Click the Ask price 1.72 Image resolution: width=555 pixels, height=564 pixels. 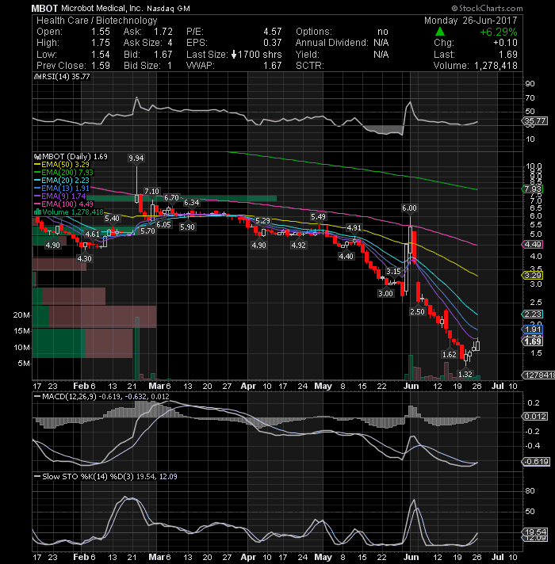coord(163,32)
